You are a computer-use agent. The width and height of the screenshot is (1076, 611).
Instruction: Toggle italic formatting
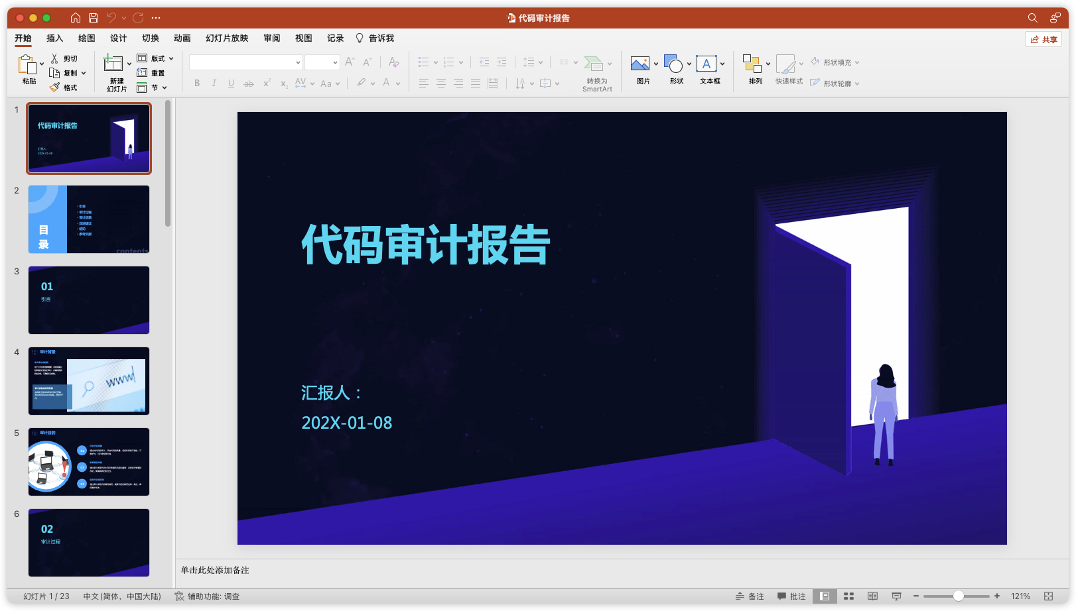[x=214, y=83]
